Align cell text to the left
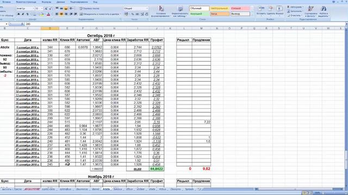Viewport: 348px width, 195px height. tap(57, 14)
